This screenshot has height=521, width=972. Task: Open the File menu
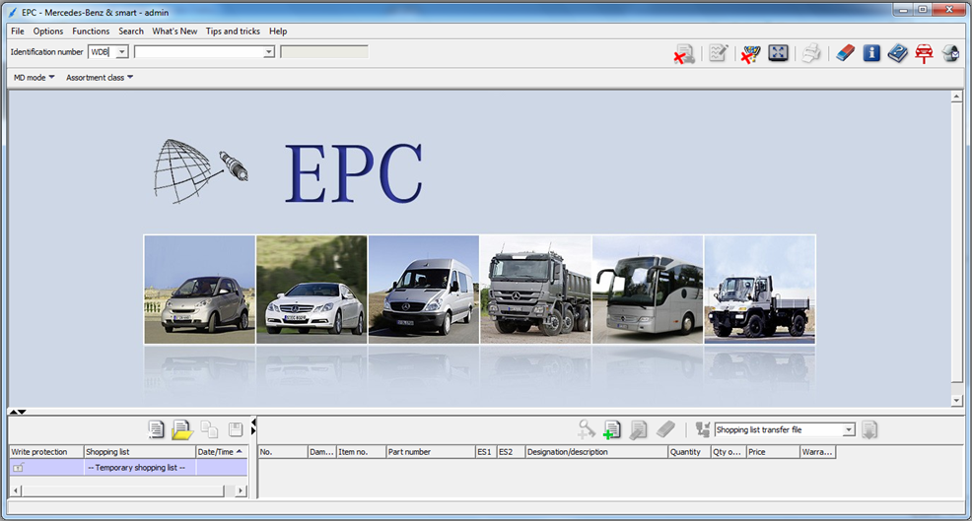tap(18, 31)
